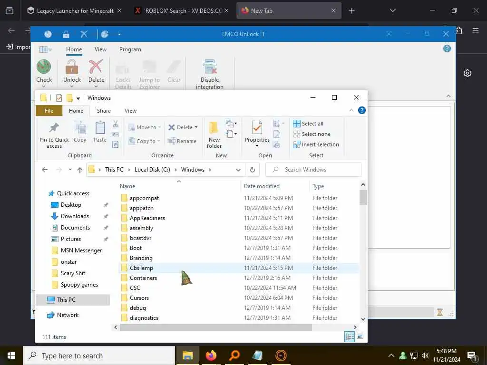This screenshot has height=365, width=487.
Task: Open the Spoopy games folder shortcut
Action: point(79,285)
